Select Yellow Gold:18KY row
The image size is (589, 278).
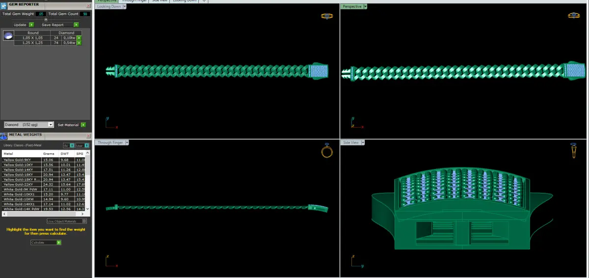pos(44,174)
